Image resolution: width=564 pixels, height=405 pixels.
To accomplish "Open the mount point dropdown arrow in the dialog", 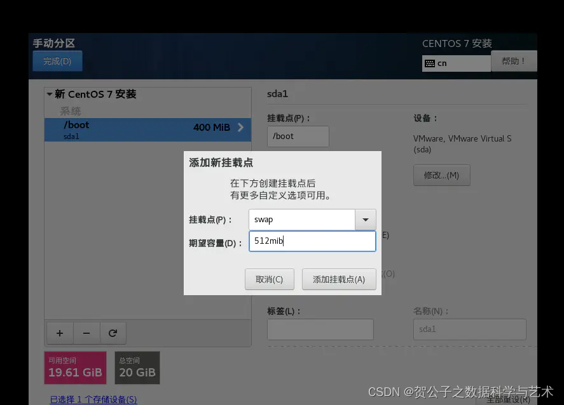I will (366, 220).
